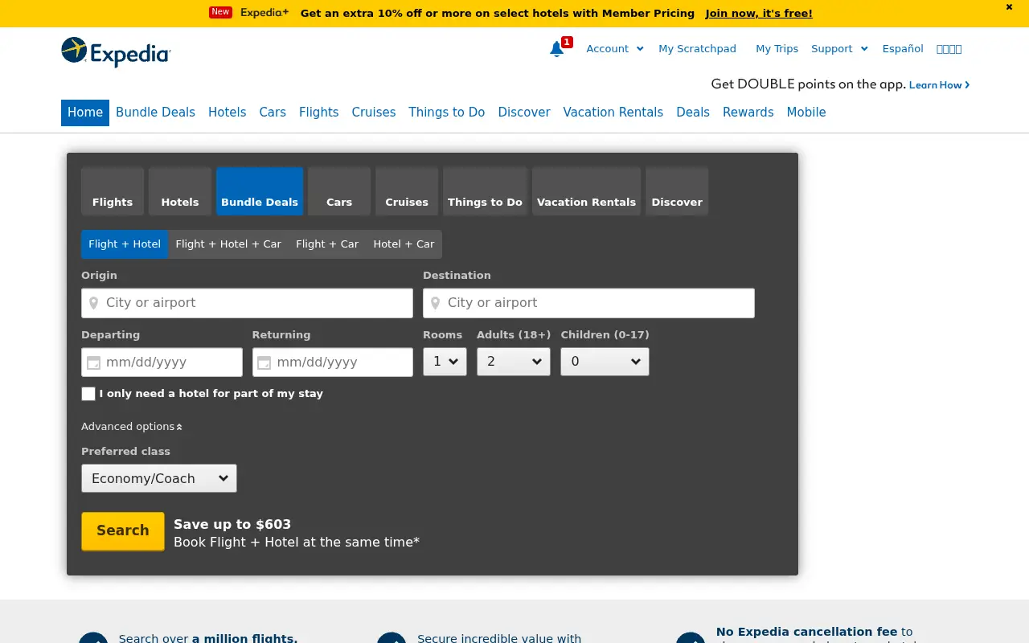Select the Vacation Rentals search tab
Image resolution: width=1029 pixels, height=643 pixels.
tap(586, 191)
